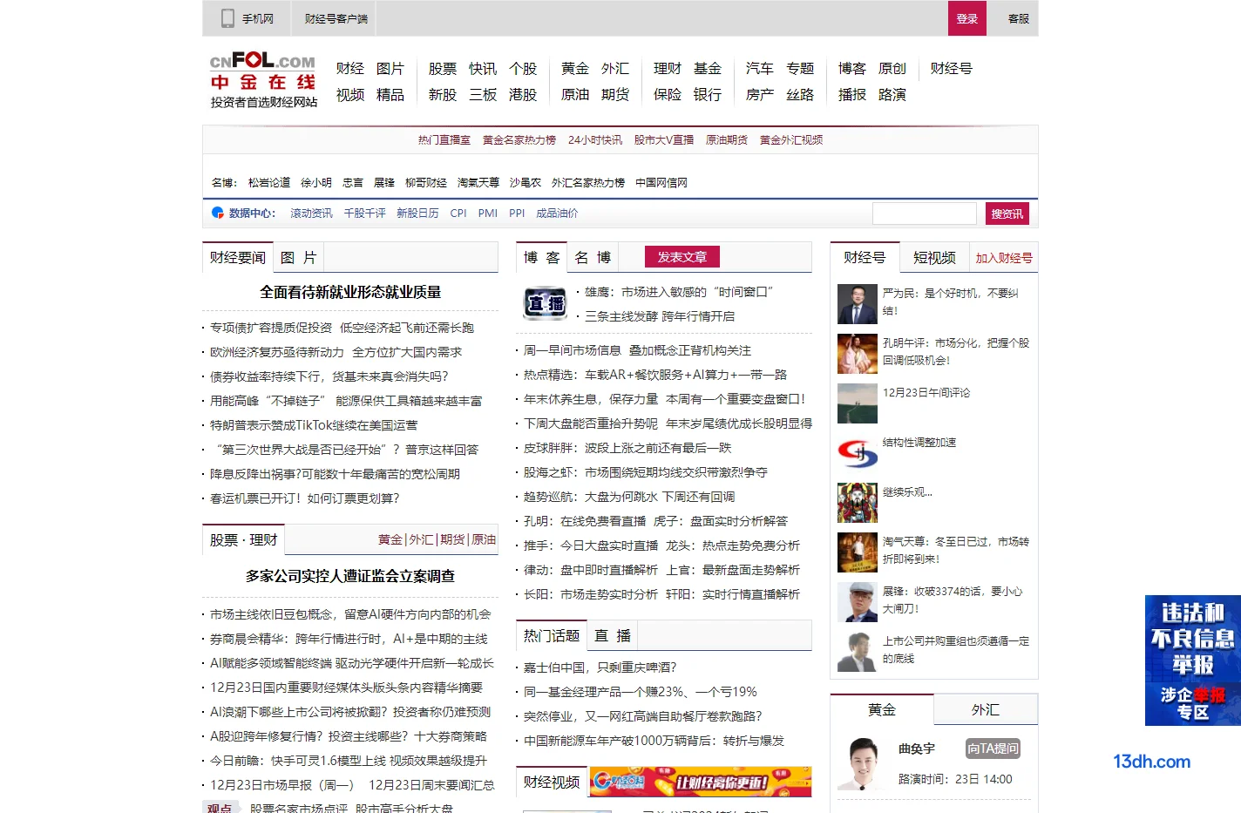
Task: Open 结构性调整加速 logo thumbnail
Action: [858, 453]
